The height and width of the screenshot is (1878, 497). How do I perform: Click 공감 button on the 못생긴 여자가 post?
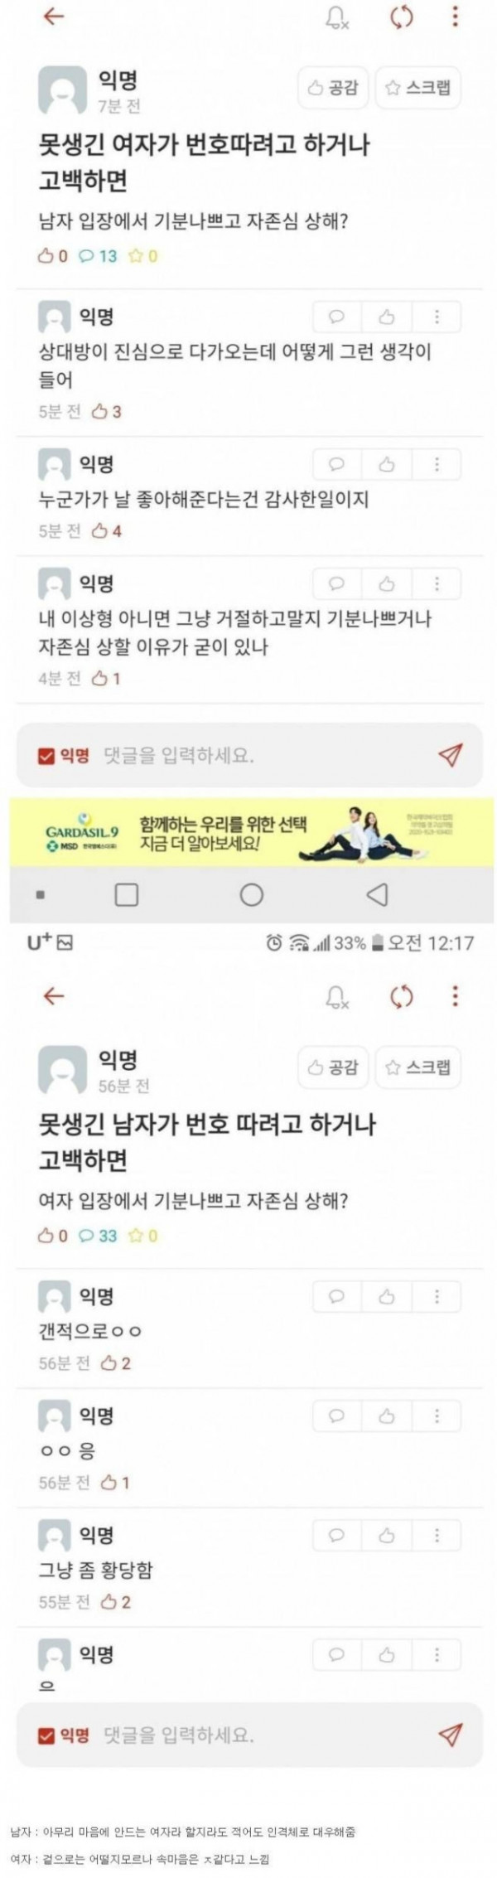tap(334, 87)
